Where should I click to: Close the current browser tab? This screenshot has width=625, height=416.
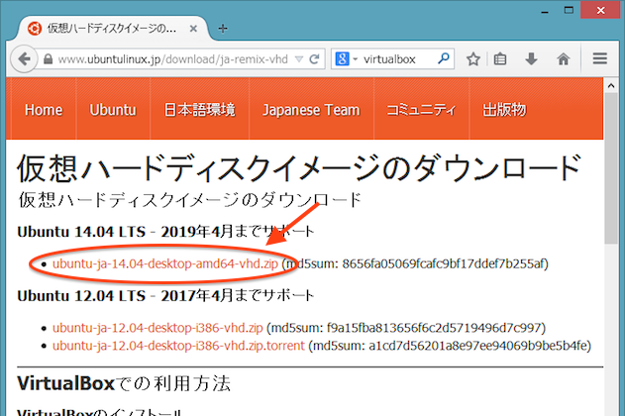pyautogui.click(x=193, y=27)
